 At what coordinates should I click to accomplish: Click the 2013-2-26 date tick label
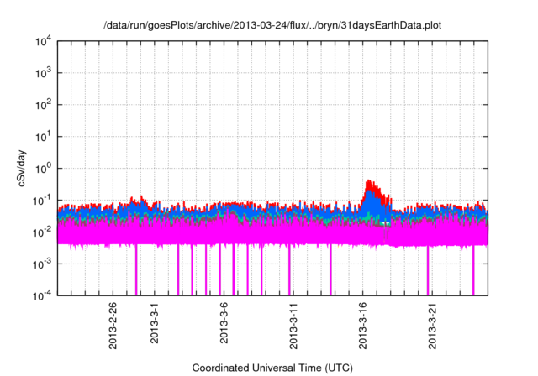click(113, 326)
